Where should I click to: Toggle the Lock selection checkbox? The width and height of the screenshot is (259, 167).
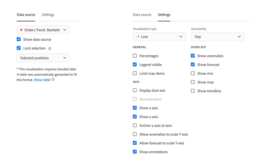(19, 48)
